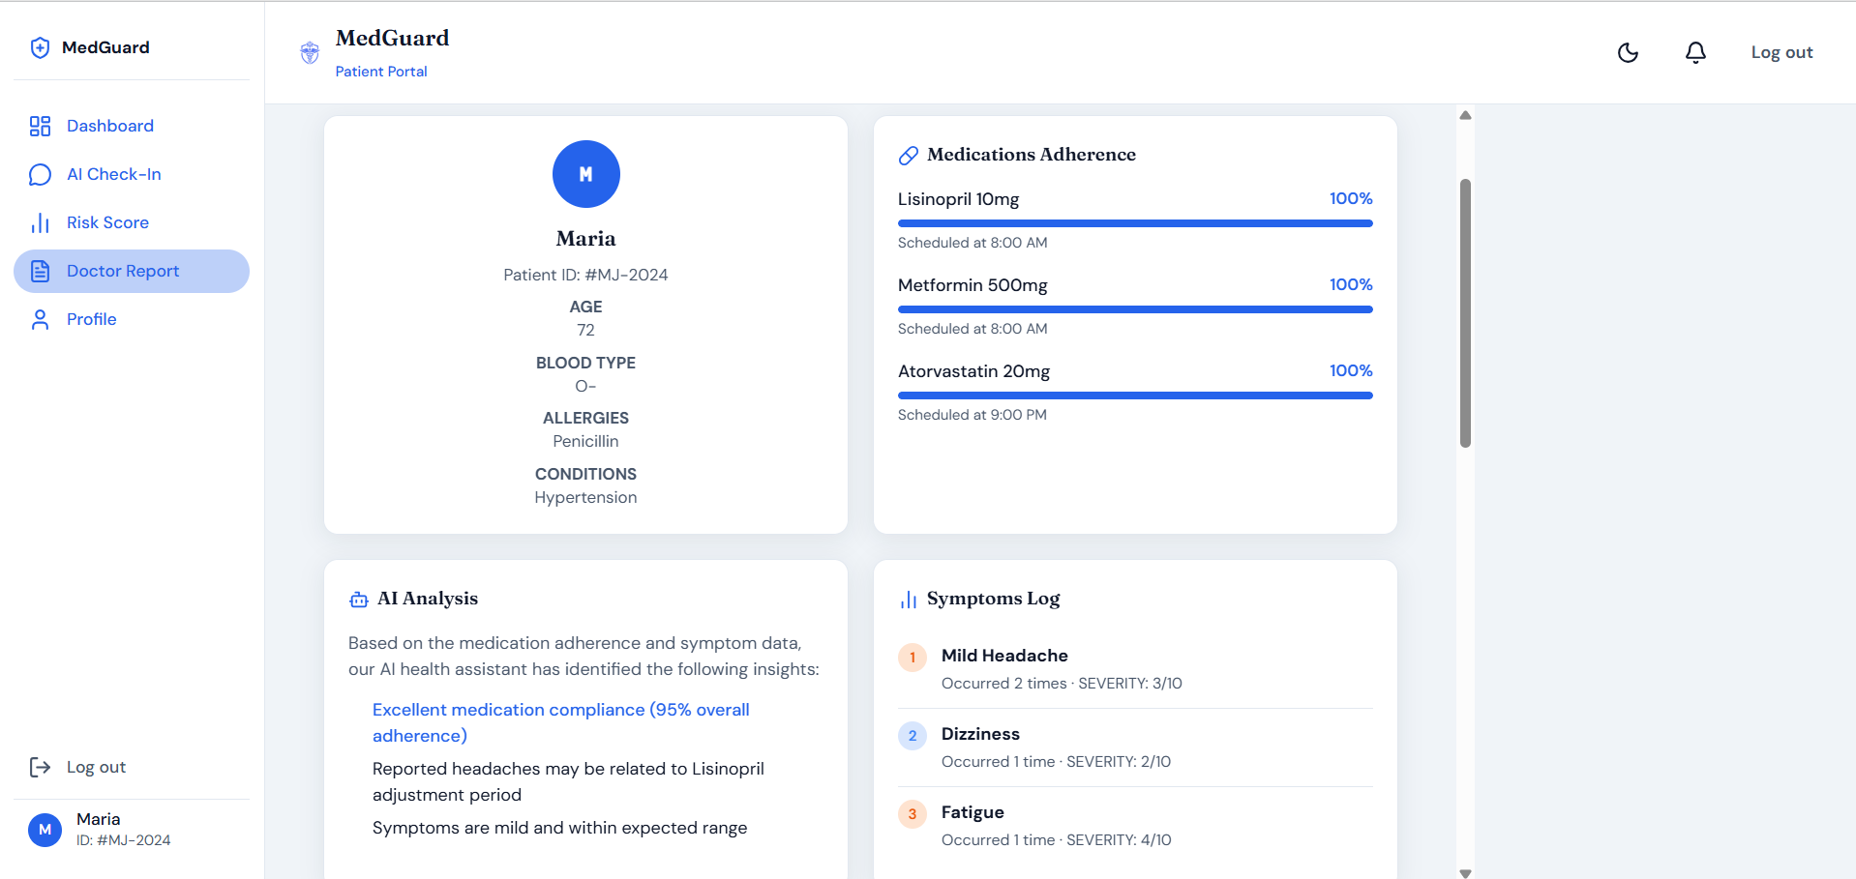This screenshot has height=879, width=1856.
Task: Click Maria's large avatar circle
Action: coord(585,174)
